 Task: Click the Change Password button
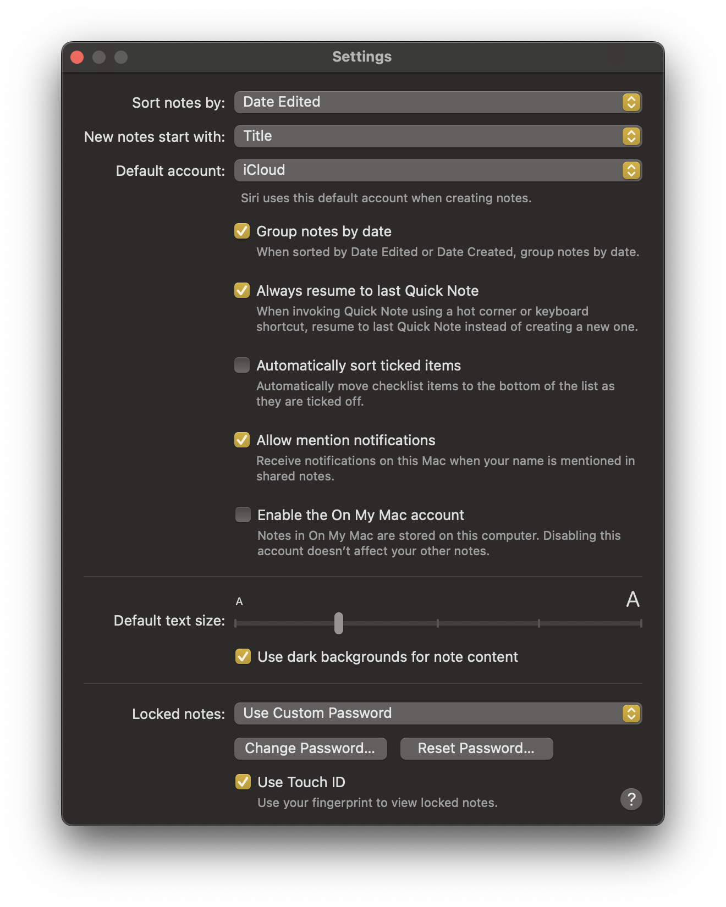coord(310,749)
